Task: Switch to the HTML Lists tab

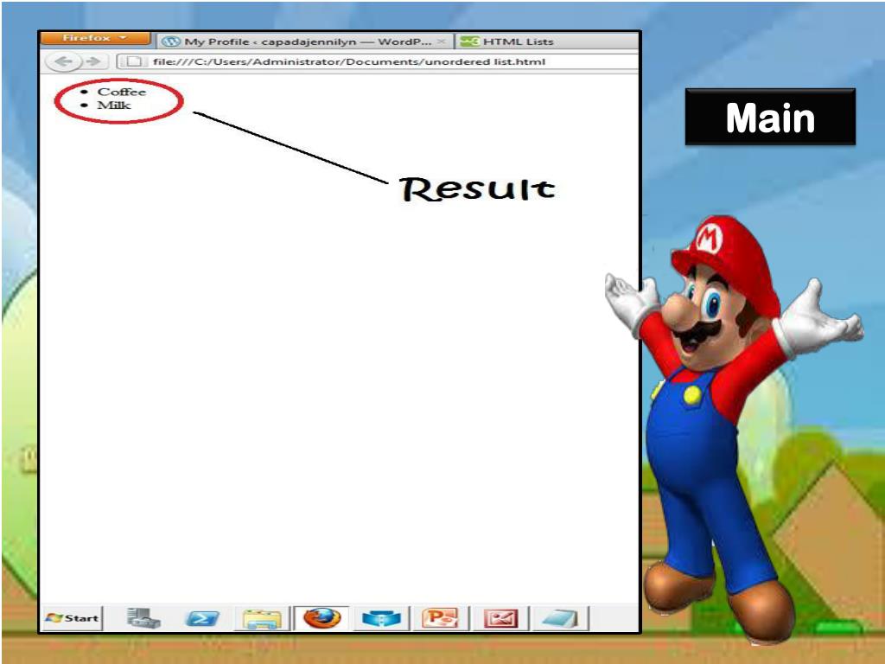Action: coord(546,41)
